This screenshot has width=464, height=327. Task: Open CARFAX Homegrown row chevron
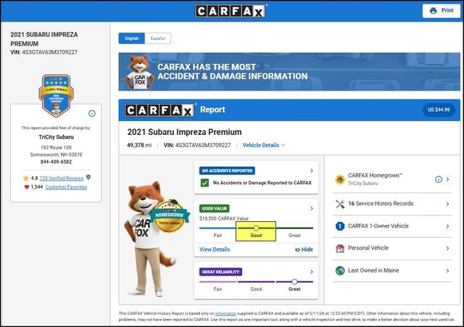click(448, 179)
